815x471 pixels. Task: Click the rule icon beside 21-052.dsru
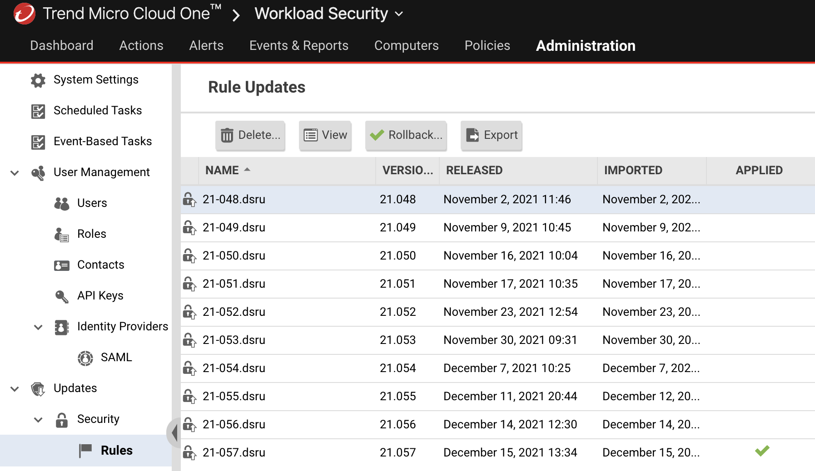tap(189, 312)
